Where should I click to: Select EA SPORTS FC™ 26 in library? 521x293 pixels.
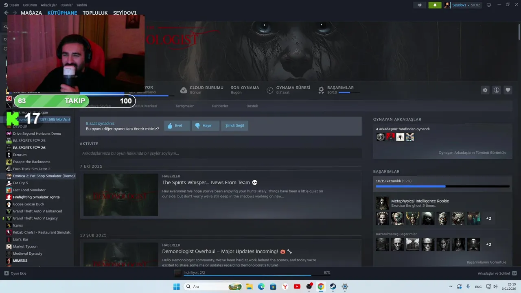29,148
